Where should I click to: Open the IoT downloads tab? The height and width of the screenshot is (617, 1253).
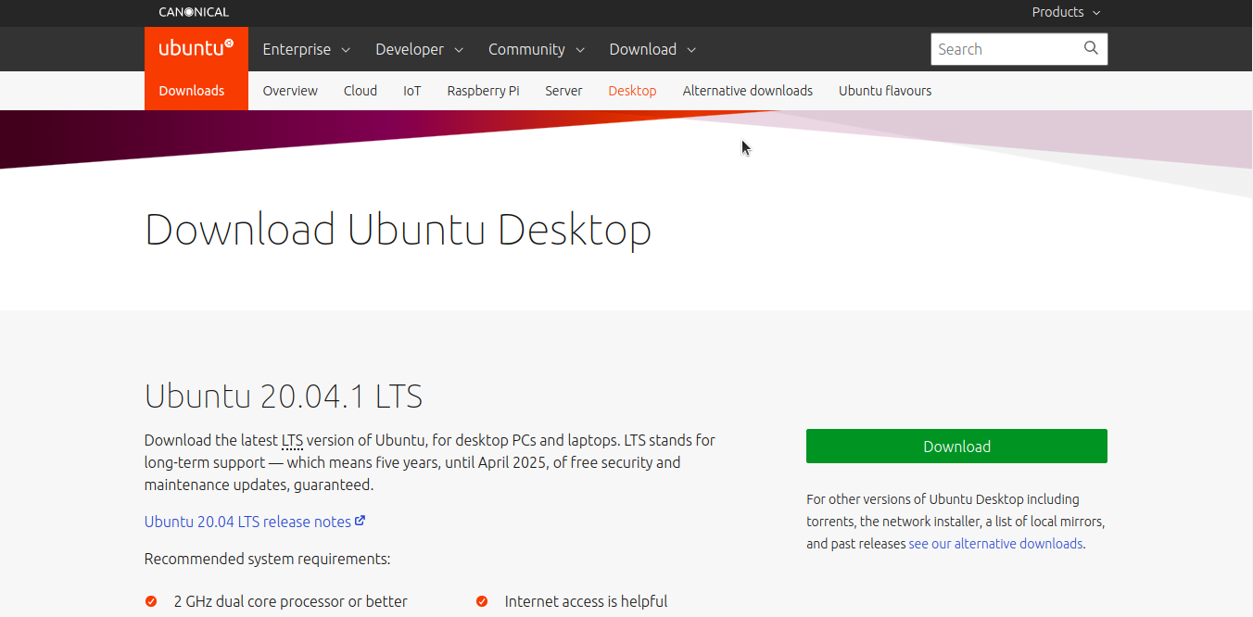pos(412,91)
